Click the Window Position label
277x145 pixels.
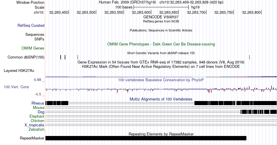pos(30,2)
